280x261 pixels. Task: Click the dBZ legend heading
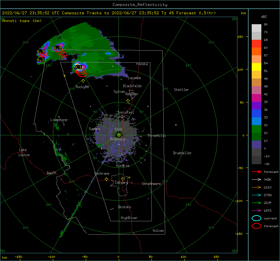pyautogui.click(x=264, y=16)
